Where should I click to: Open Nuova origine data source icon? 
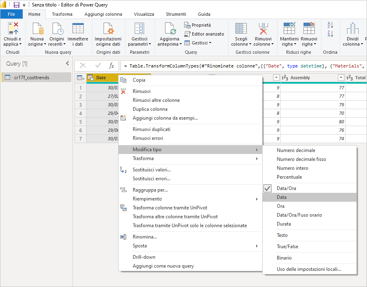pyautogui.click(x=38, y=28)
